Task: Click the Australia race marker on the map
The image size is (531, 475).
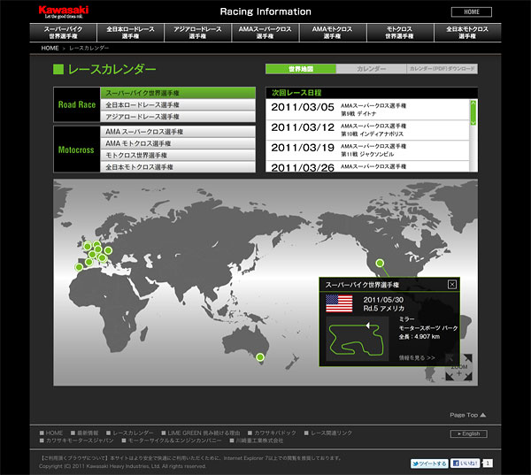Action: [259, 356]
